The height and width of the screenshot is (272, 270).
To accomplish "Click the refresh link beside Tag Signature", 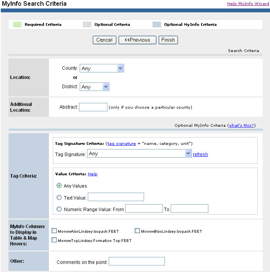I will pyautogui.click(x=200, y=154).
